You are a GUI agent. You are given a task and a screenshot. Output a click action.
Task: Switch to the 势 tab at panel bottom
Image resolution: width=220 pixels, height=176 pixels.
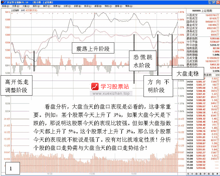pyautogui.click(x=205, y=174)
